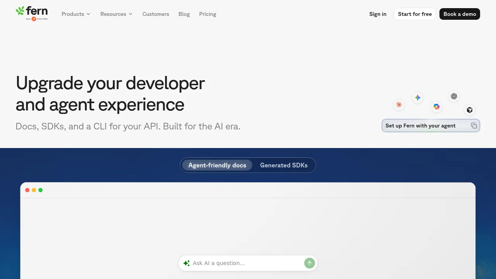Click the Start for free button
The height and width of the screenshot is (279, 496).
click(415, 14)
